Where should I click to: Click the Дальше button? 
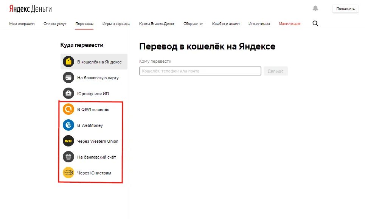coord(276,71)
